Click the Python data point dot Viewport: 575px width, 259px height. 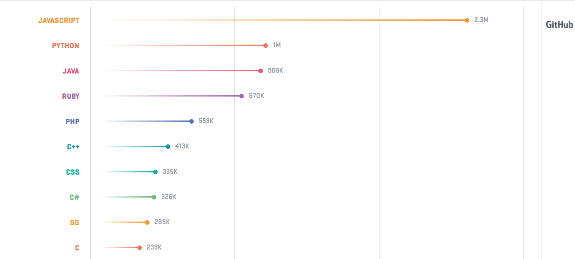pyautogui.click(x=266, y=46)
